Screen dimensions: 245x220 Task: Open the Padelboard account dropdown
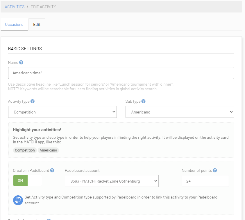pos(112,181)
